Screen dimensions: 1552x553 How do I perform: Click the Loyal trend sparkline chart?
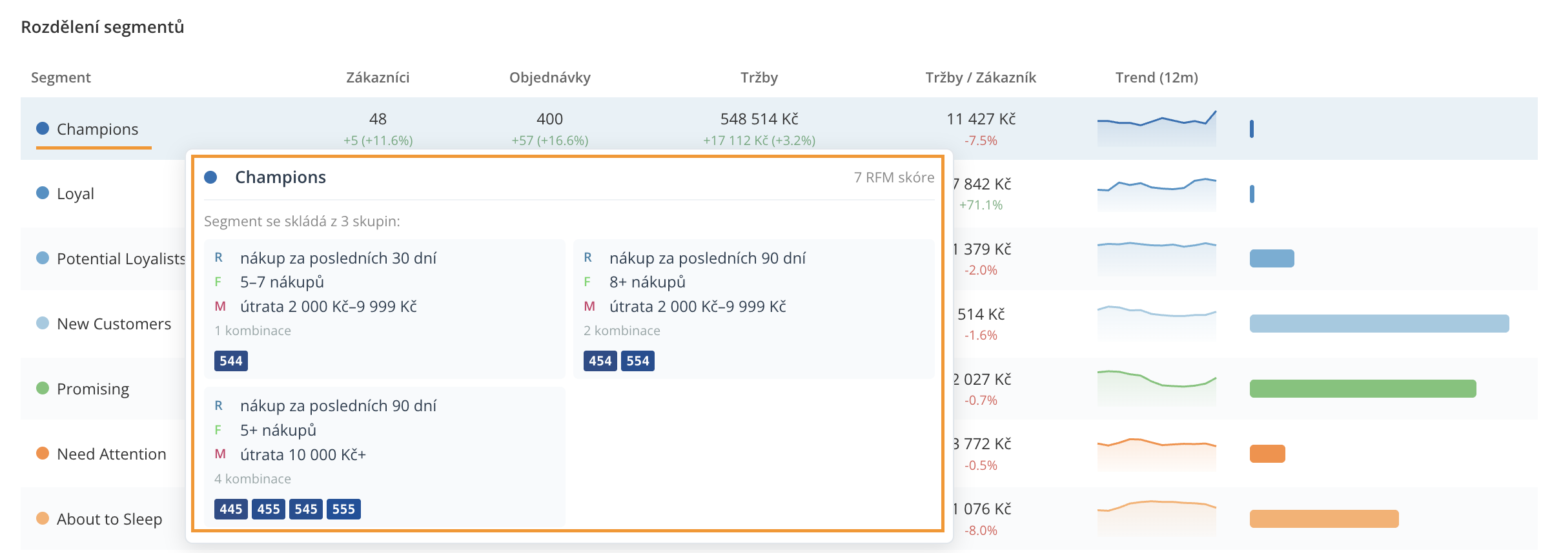1157,194
